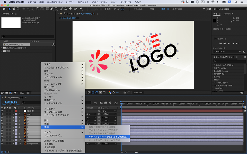This screenshot has width=247, height=154.
Task: Open the プリコンポーズ... context menu item
Action: [x=53, y=136]
